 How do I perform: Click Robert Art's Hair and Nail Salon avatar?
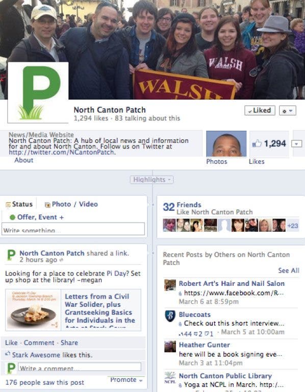pos(170,285)
